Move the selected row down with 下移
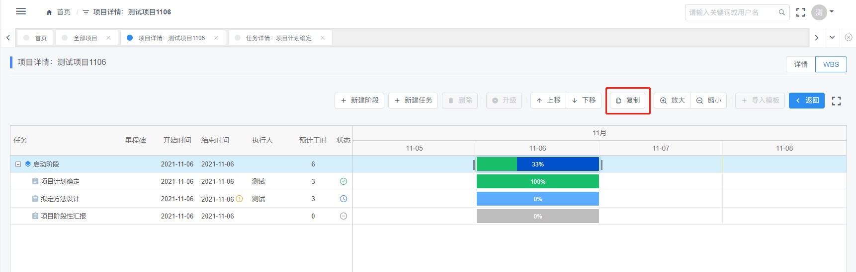 pos(584,100)
